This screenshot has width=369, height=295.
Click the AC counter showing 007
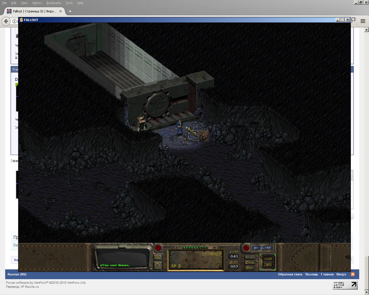[234, 267]
